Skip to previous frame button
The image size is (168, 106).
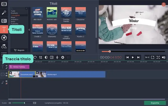128,57
